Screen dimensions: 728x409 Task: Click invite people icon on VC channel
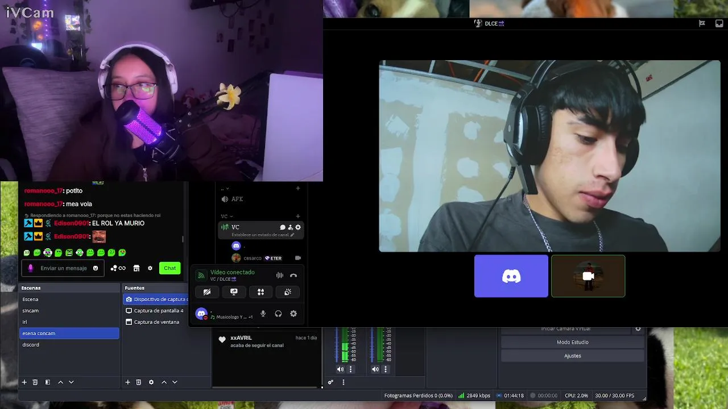point(290,227)
